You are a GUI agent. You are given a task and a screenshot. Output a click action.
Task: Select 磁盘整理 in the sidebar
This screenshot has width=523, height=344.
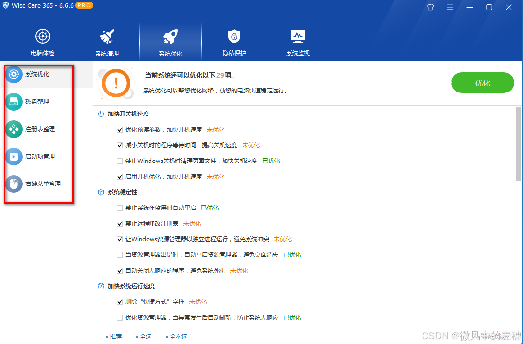click(37, 102)
